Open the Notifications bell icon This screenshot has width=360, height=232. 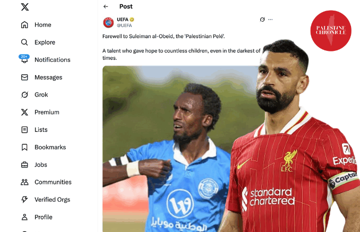(24, 60)
